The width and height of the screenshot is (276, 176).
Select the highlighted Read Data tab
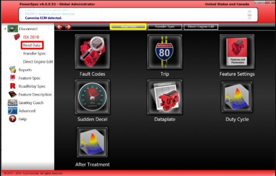pos(128,27)
